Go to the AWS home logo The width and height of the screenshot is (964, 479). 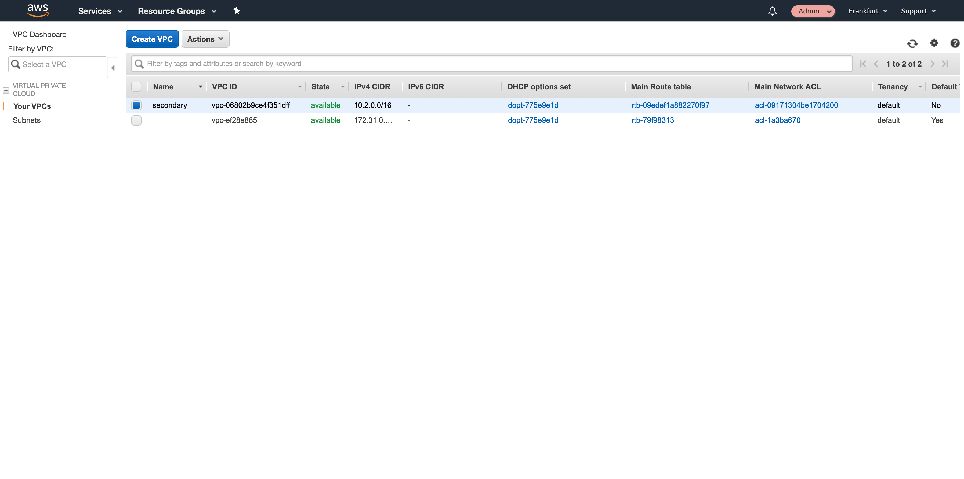click(x=38, y=10)
